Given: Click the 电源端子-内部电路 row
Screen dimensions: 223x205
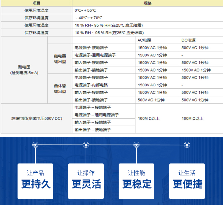Looking at the screenshot, I should (x=91, y=85).
